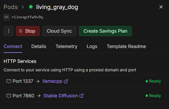Close the pod details panel
169x109 pixels.
(x=161, y=7)
